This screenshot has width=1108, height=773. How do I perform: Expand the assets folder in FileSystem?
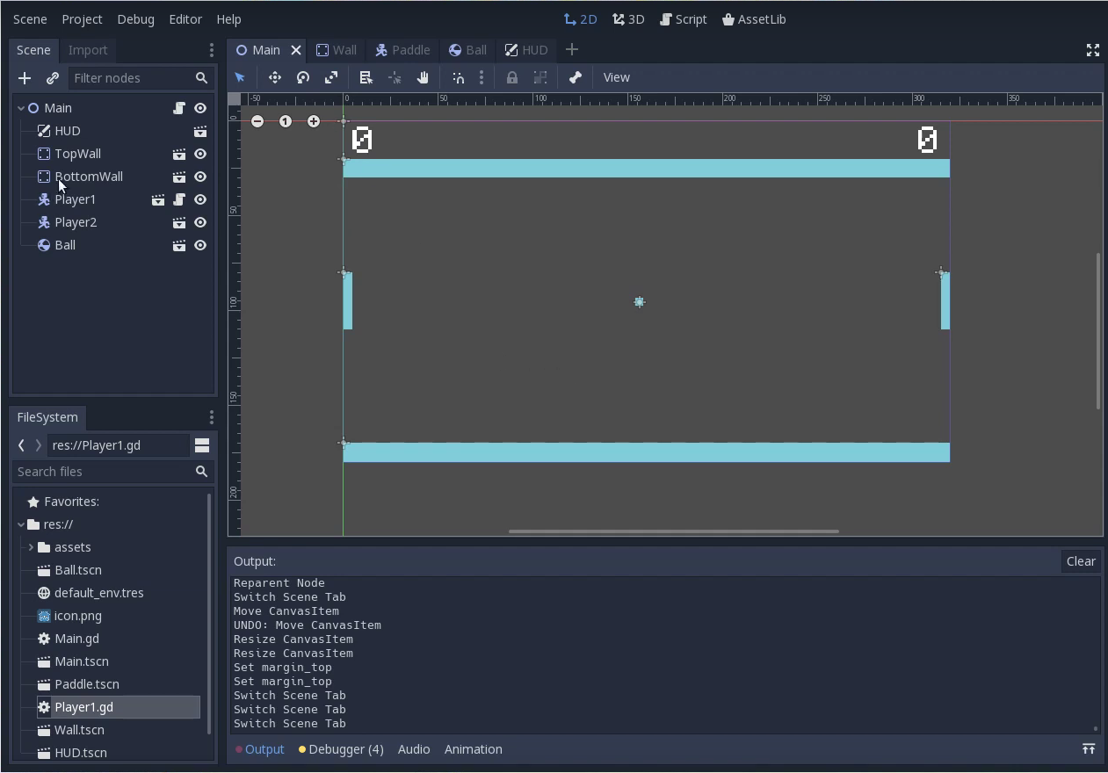pos(31,546)
